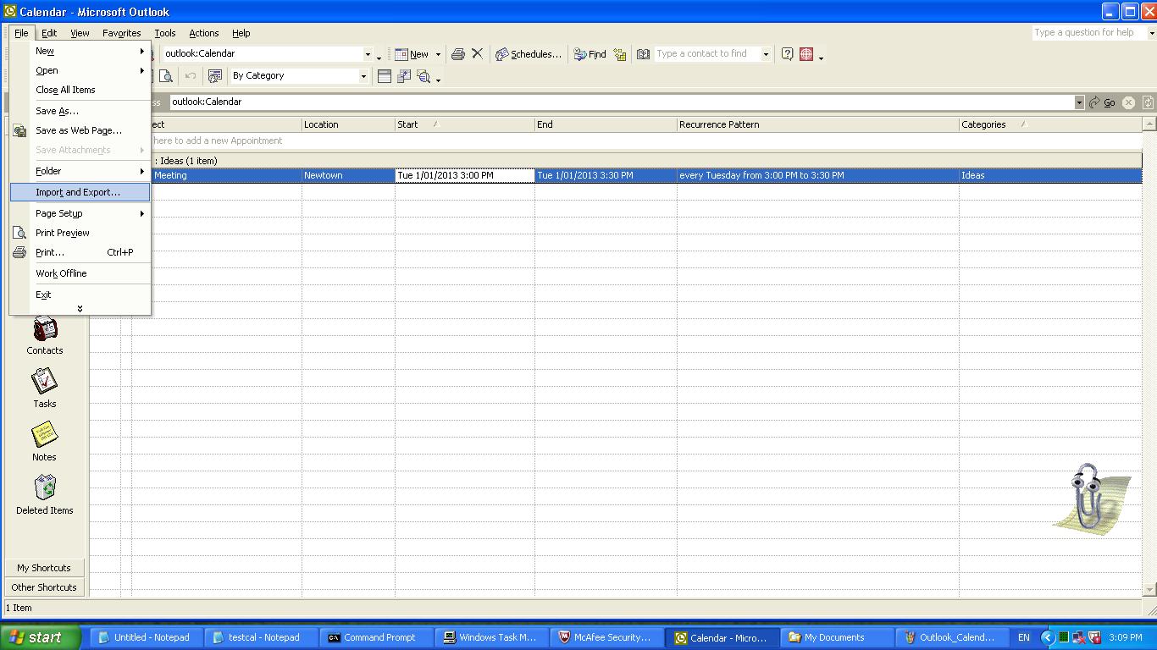Choose Work Offline in the File menu
Viewport: 1157px width, 650px height.
[61, 273]
